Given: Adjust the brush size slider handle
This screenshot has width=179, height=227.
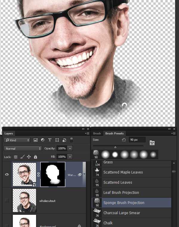Looking at the screenshot, I should click(115, 147).
